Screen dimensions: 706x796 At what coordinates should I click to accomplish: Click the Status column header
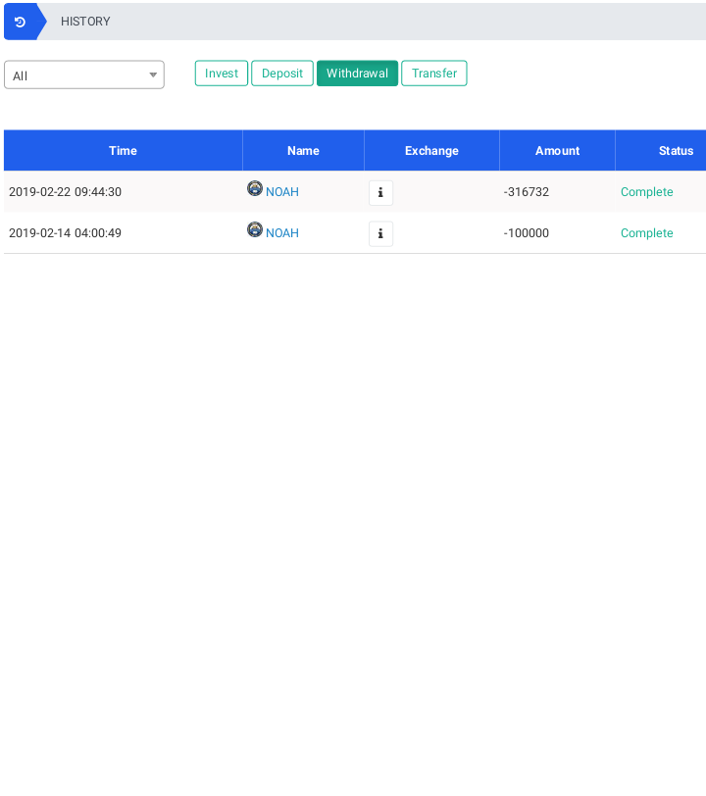(661, 151)
